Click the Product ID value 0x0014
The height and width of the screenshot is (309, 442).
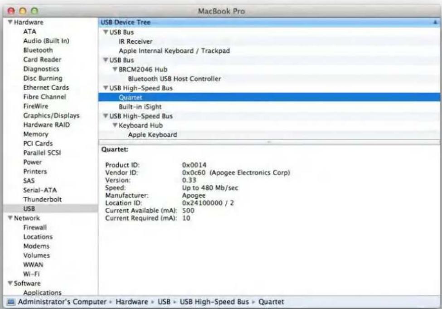(x=194, y=165)
